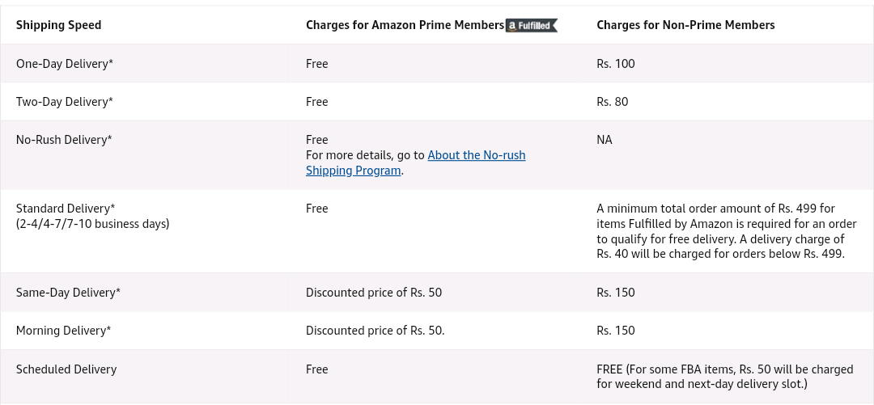Click the Same-Day Delivery row label
Image resolution: width=874 pixels, height=405 pixels.
pyautogui.click(x=68, y=293)
